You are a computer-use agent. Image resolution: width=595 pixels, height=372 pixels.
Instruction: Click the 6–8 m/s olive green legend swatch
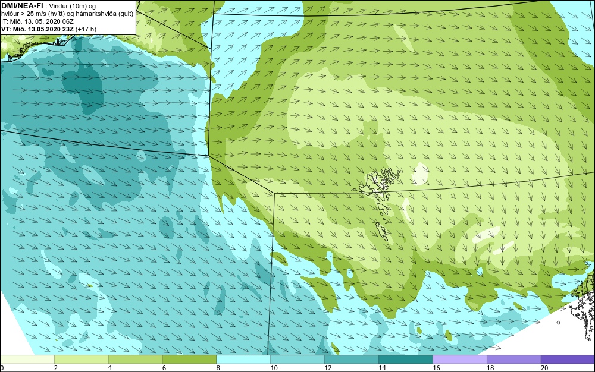[189, 360]
